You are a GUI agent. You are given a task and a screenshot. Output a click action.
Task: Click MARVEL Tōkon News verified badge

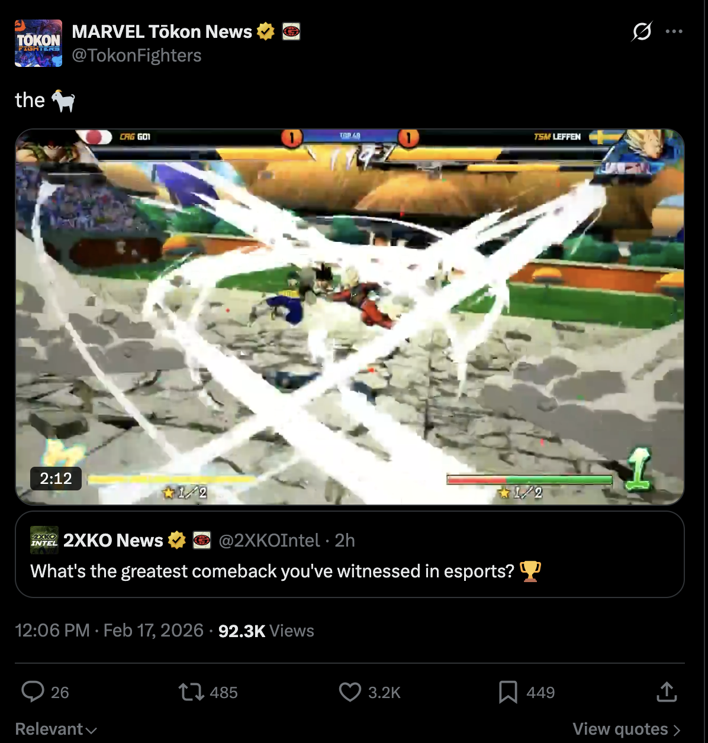click(x=266, y=31)
